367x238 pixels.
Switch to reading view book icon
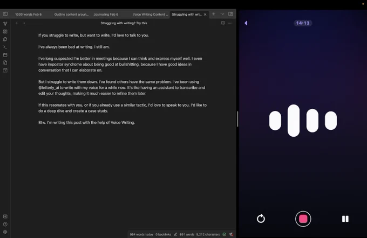(223, 23)
